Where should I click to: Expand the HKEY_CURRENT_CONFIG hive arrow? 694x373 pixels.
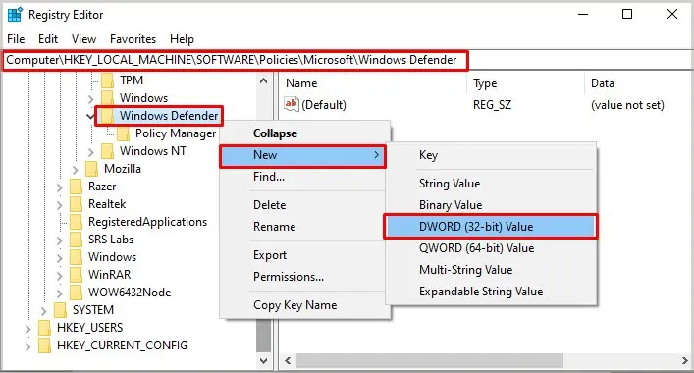(27, 346)
